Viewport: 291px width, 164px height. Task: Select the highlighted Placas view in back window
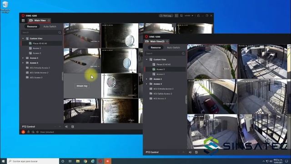pos(42,43)
